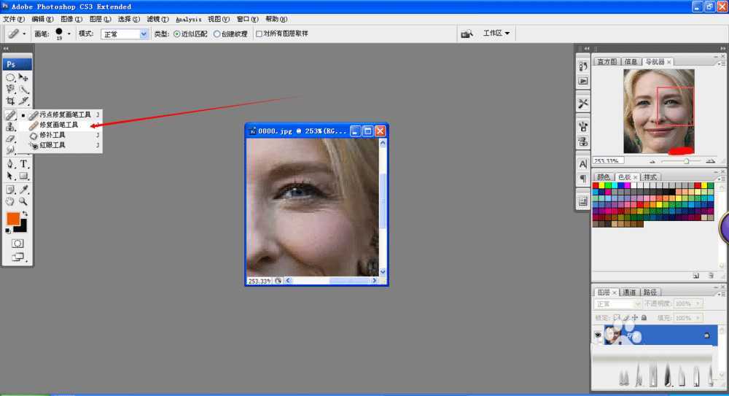Toggle Quick Mask mode icon

pyautogui.click(x=17, y=243)
